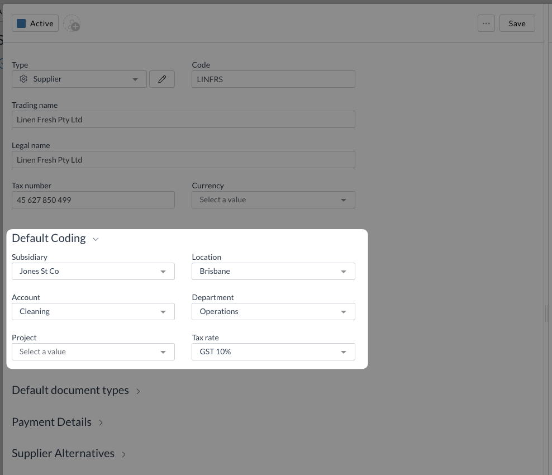The width and height of the screenshot is (552, 475).
Task: Open the Department dropdown showing Operations
Action: [x=273, y=312]
